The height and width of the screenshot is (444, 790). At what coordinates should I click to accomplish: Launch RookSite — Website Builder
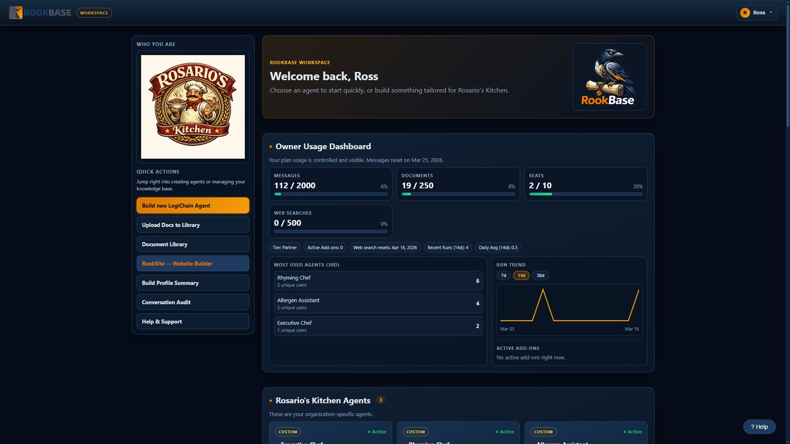(193, 263)
